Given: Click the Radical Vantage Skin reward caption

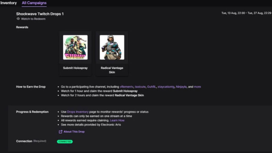Looking at the screenshot, I should tap(112, 70).
